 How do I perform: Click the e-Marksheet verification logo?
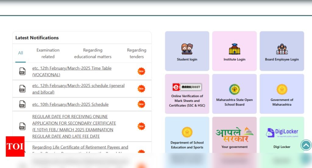coord(187,87)
